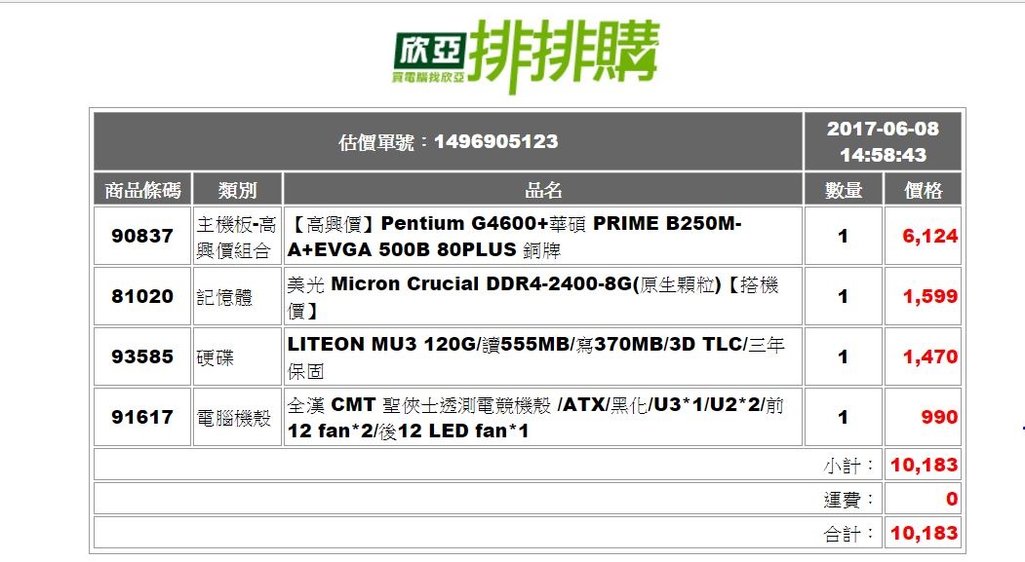This screenshot has height=562, width=1025.
Task: Select product barcode 91617
Action: tap(142, 417)
